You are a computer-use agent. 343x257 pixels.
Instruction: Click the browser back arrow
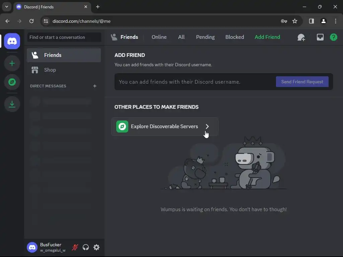point(7,21)
